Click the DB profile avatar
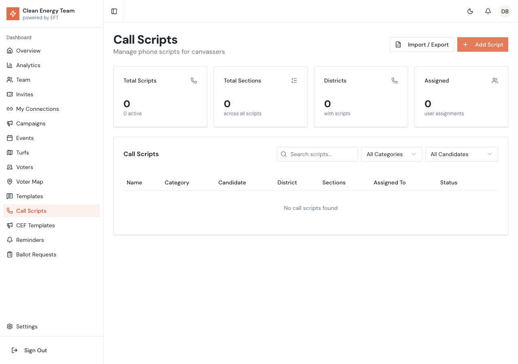 point(505,11)
